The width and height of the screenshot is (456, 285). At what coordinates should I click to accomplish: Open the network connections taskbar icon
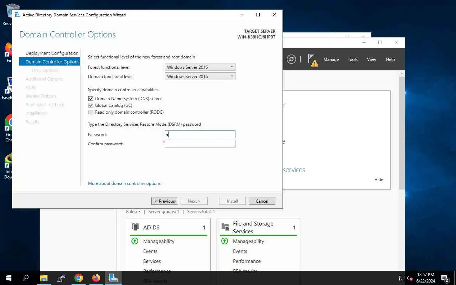(x=61, y=278)
